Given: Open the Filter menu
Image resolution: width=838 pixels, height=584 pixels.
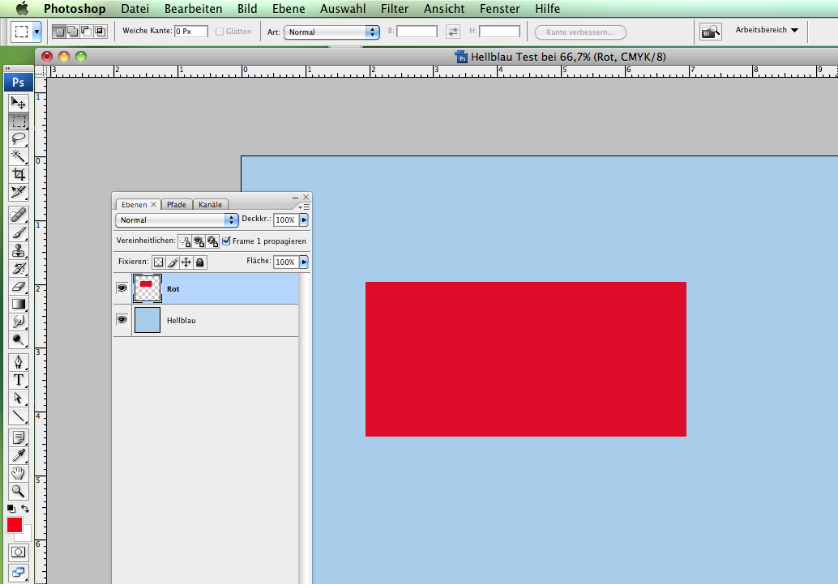Looking at the screenshot, I should (395, 9).
